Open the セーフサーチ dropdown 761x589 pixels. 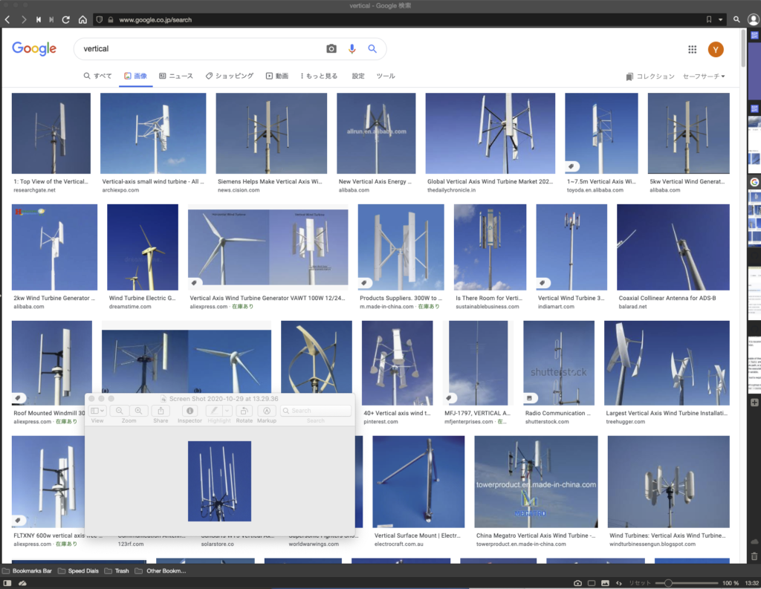[703, 77]
